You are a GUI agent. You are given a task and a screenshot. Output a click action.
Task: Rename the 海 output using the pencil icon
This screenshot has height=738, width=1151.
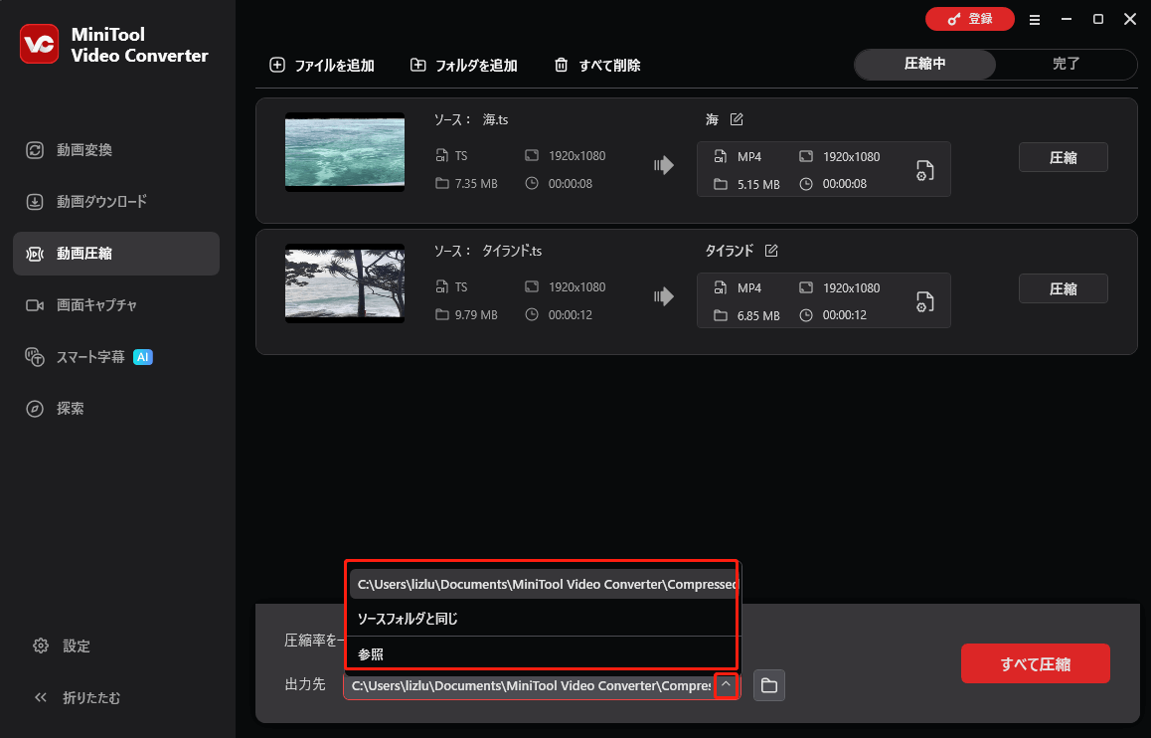click(737, 118)
